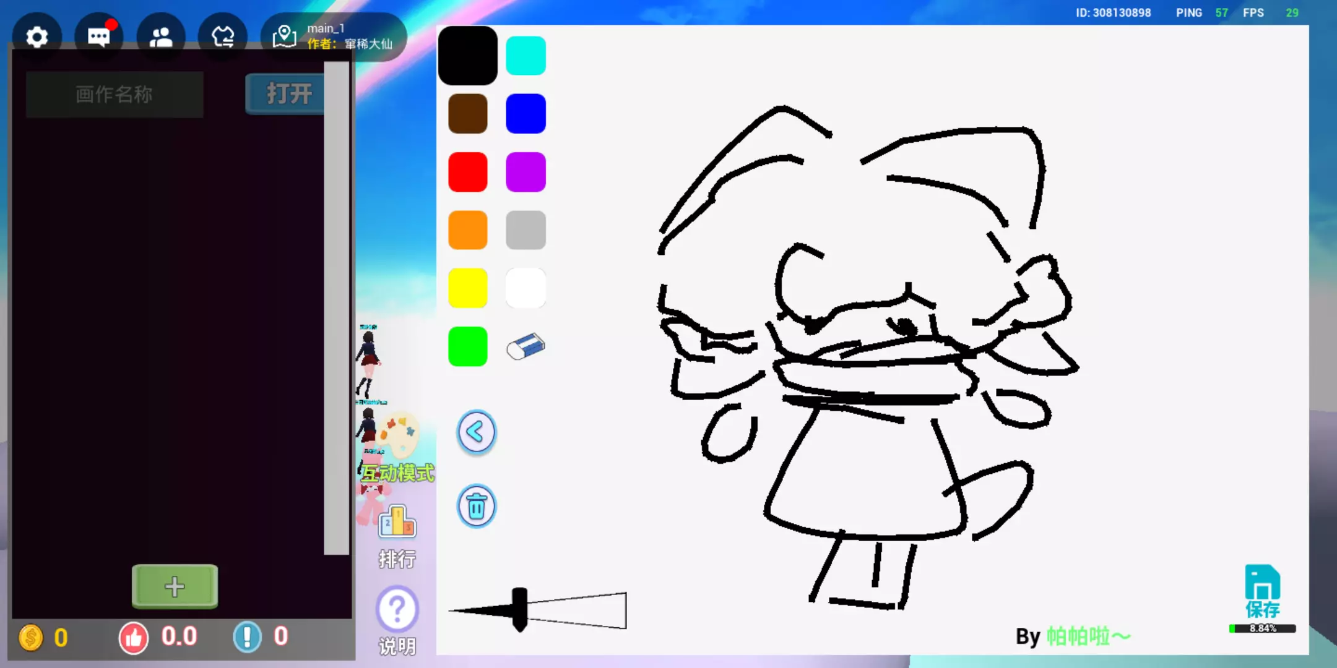Image resolution: width=1337 pixels, height=668 pixels.
Task: Select the red color swatch
Action: coord(467,172)
